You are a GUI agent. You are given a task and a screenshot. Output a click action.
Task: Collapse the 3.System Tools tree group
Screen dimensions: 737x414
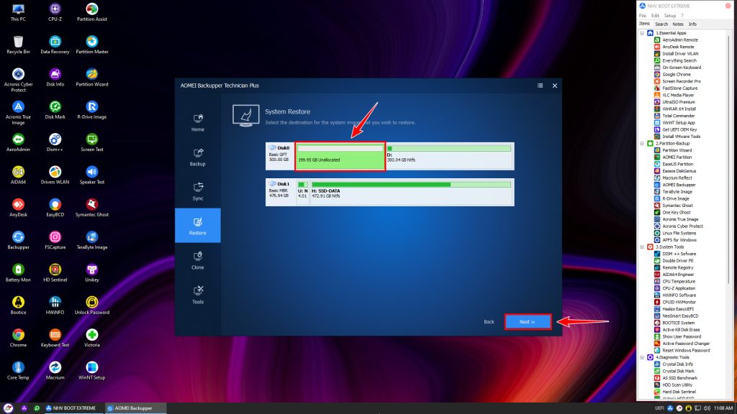coord(642,247)
